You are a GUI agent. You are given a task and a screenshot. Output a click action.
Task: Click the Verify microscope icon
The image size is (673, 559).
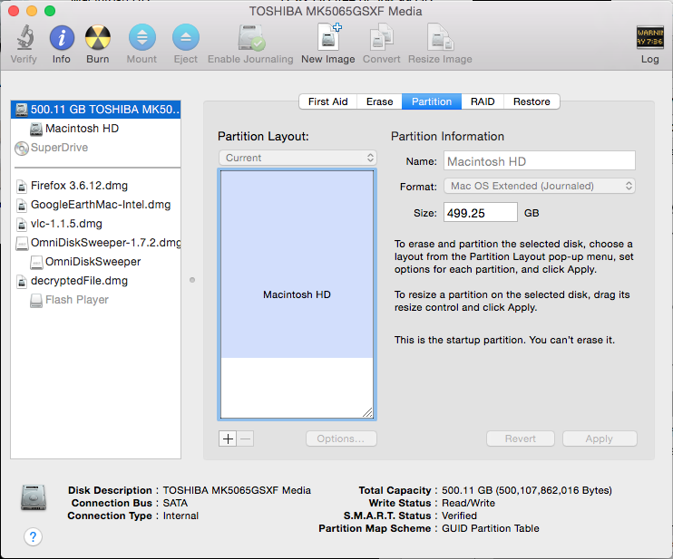coord(24,38)
